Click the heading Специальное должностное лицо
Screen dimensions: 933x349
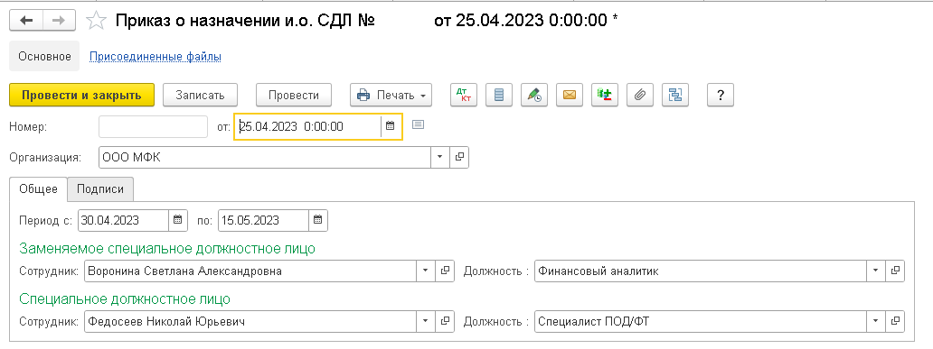125,298
